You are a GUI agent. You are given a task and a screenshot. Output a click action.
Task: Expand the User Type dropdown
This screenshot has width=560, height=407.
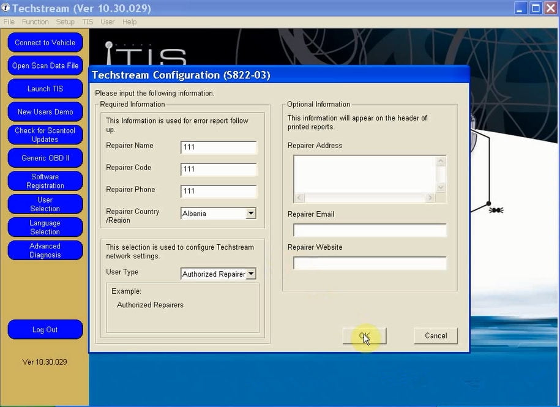coord(251,274)
